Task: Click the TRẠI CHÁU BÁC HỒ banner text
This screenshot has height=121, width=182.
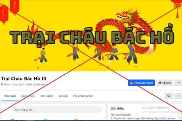Action: click(92, 37)
